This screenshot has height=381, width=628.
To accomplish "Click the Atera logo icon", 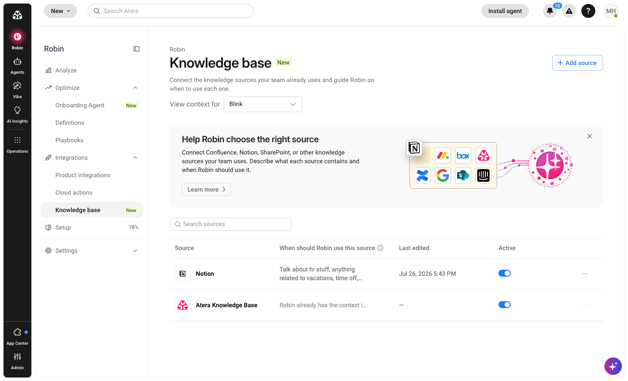I will coord(17,15).
